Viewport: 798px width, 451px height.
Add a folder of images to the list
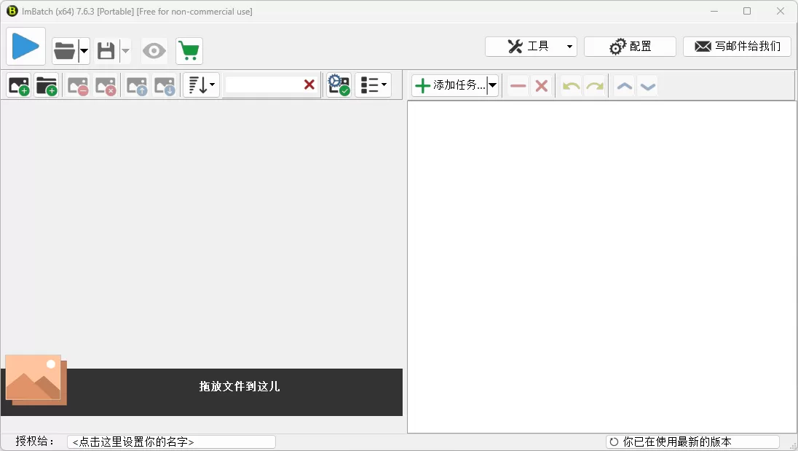(x=46, y=85)
